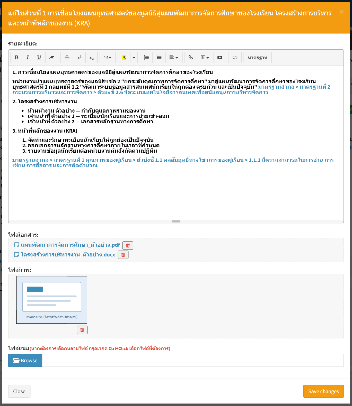Viewport: 352px width, 406px height.
Task: Open the text color options arrow
Action: (x=134, y=58)
